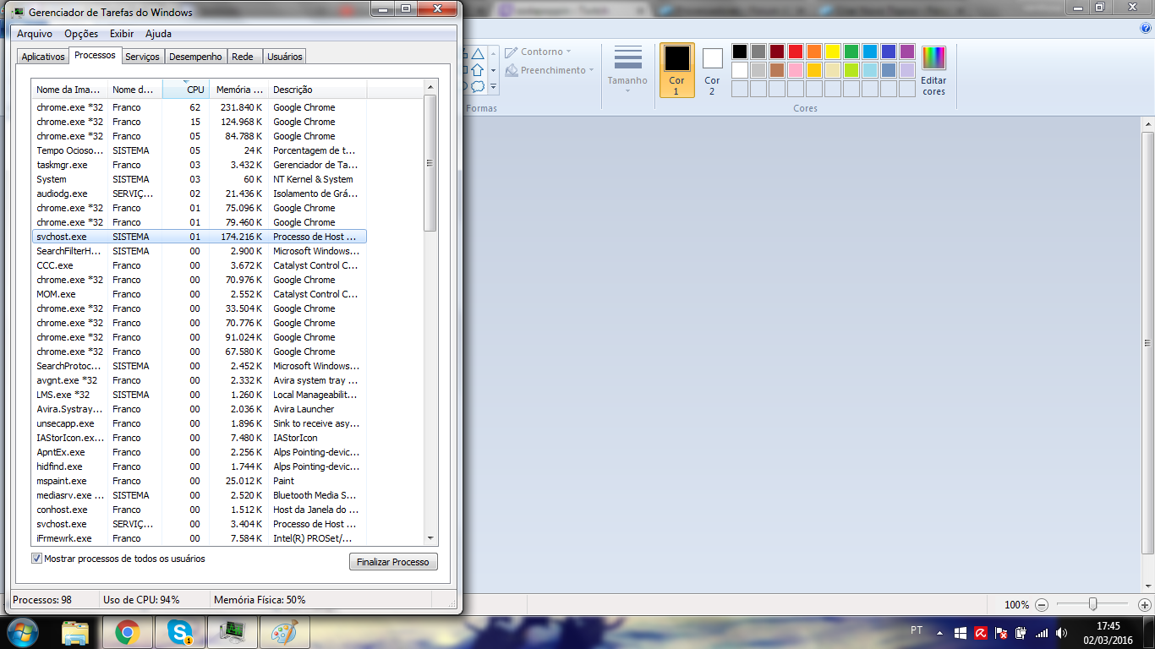Click the network signal tray icon

[1042, 632]
